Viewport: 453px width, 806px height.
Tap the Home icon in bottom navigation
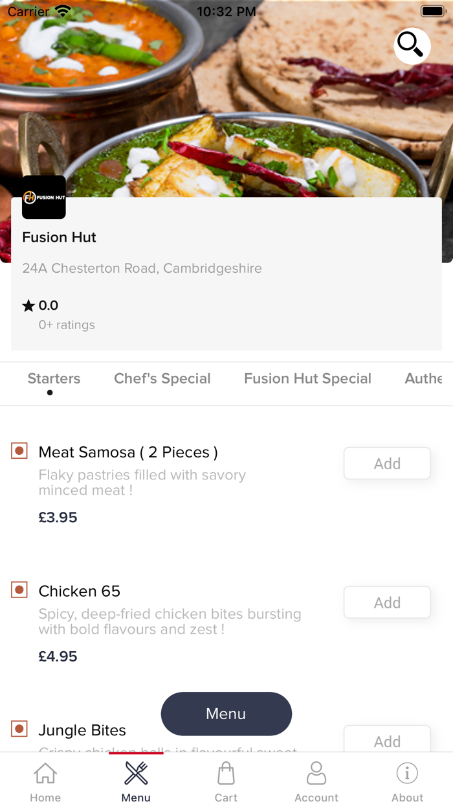[45, 773]
